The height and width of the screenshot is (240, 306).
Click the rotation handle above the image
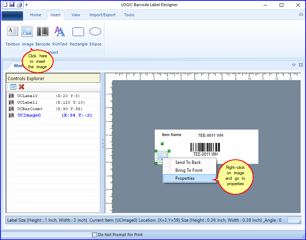(162, 144)
